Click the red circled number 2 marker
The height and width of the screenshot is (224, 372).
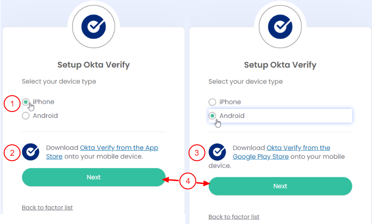(12, 152)
